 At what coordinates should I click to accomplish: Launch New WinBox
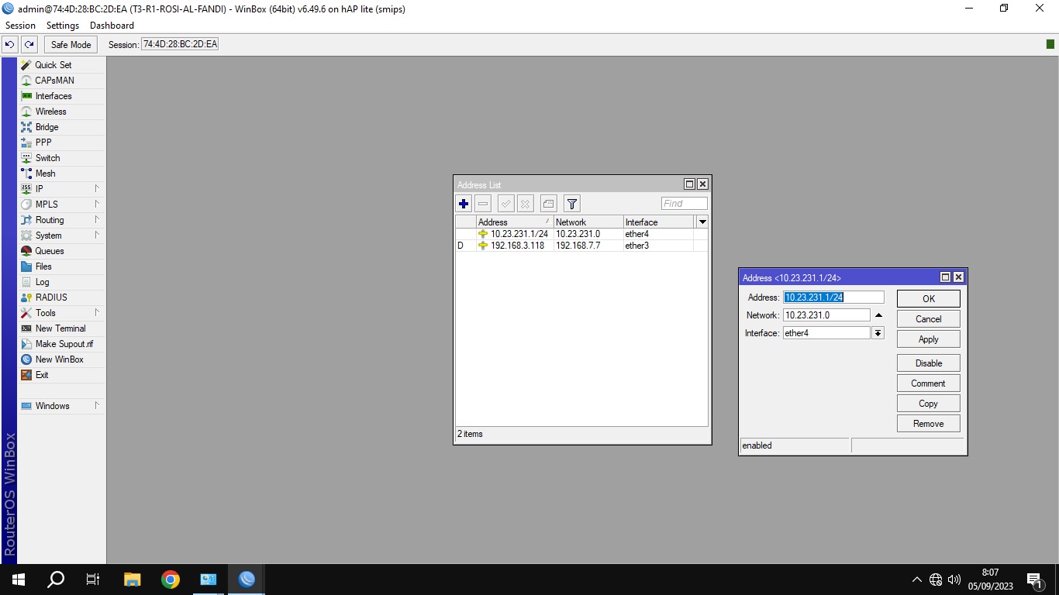[x=61, y=359]
